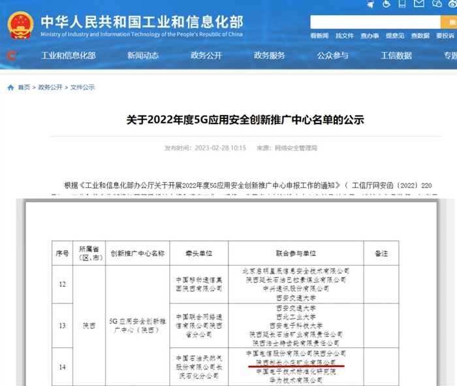Click row number 13 cell
This screenshot has width=457, height=386.
click(x=63, y=326)
